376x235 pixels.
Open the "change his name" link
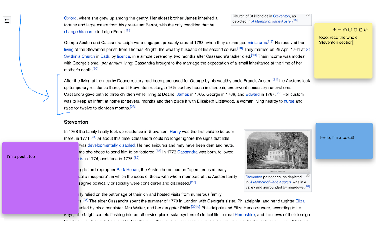(80, 32)
